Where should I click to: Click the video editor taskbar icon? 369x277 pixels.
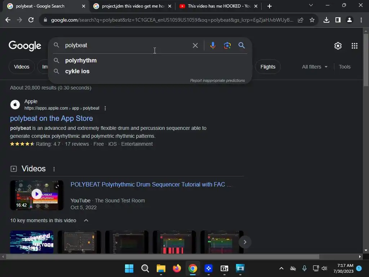click(240, 268)
